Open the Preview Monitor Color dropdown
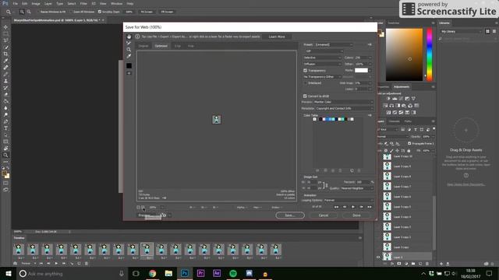The image size is (499, 280). 343,102
